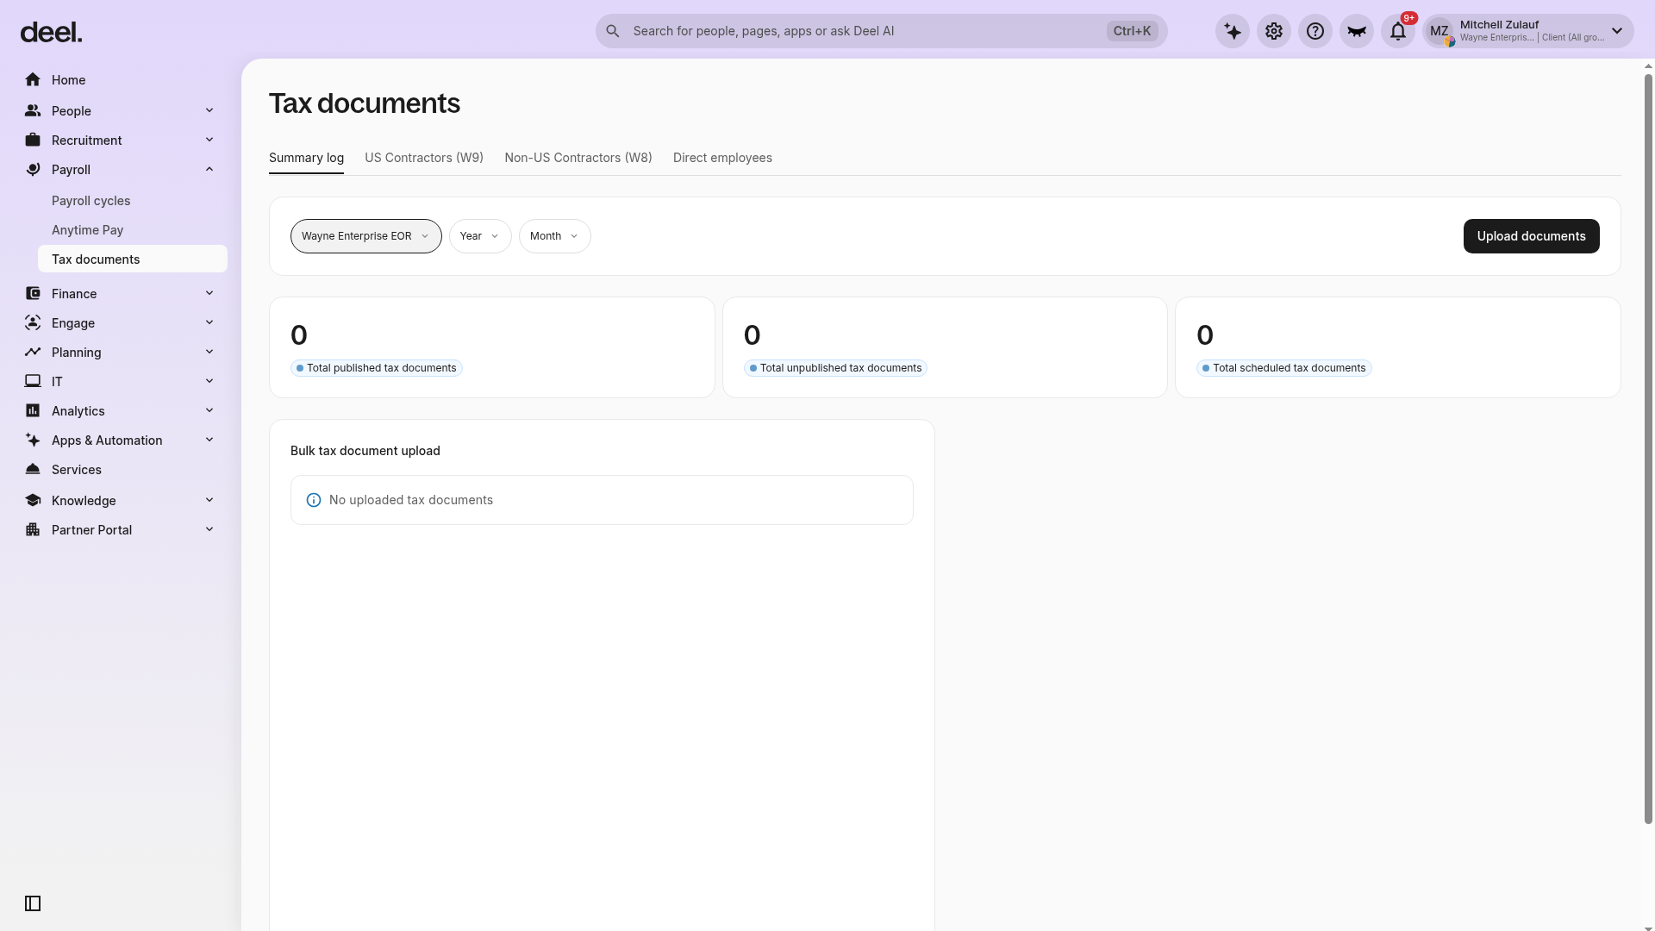Open Services in sidebar
This screenshot has height=931, width=1655.
coord(77,470)
